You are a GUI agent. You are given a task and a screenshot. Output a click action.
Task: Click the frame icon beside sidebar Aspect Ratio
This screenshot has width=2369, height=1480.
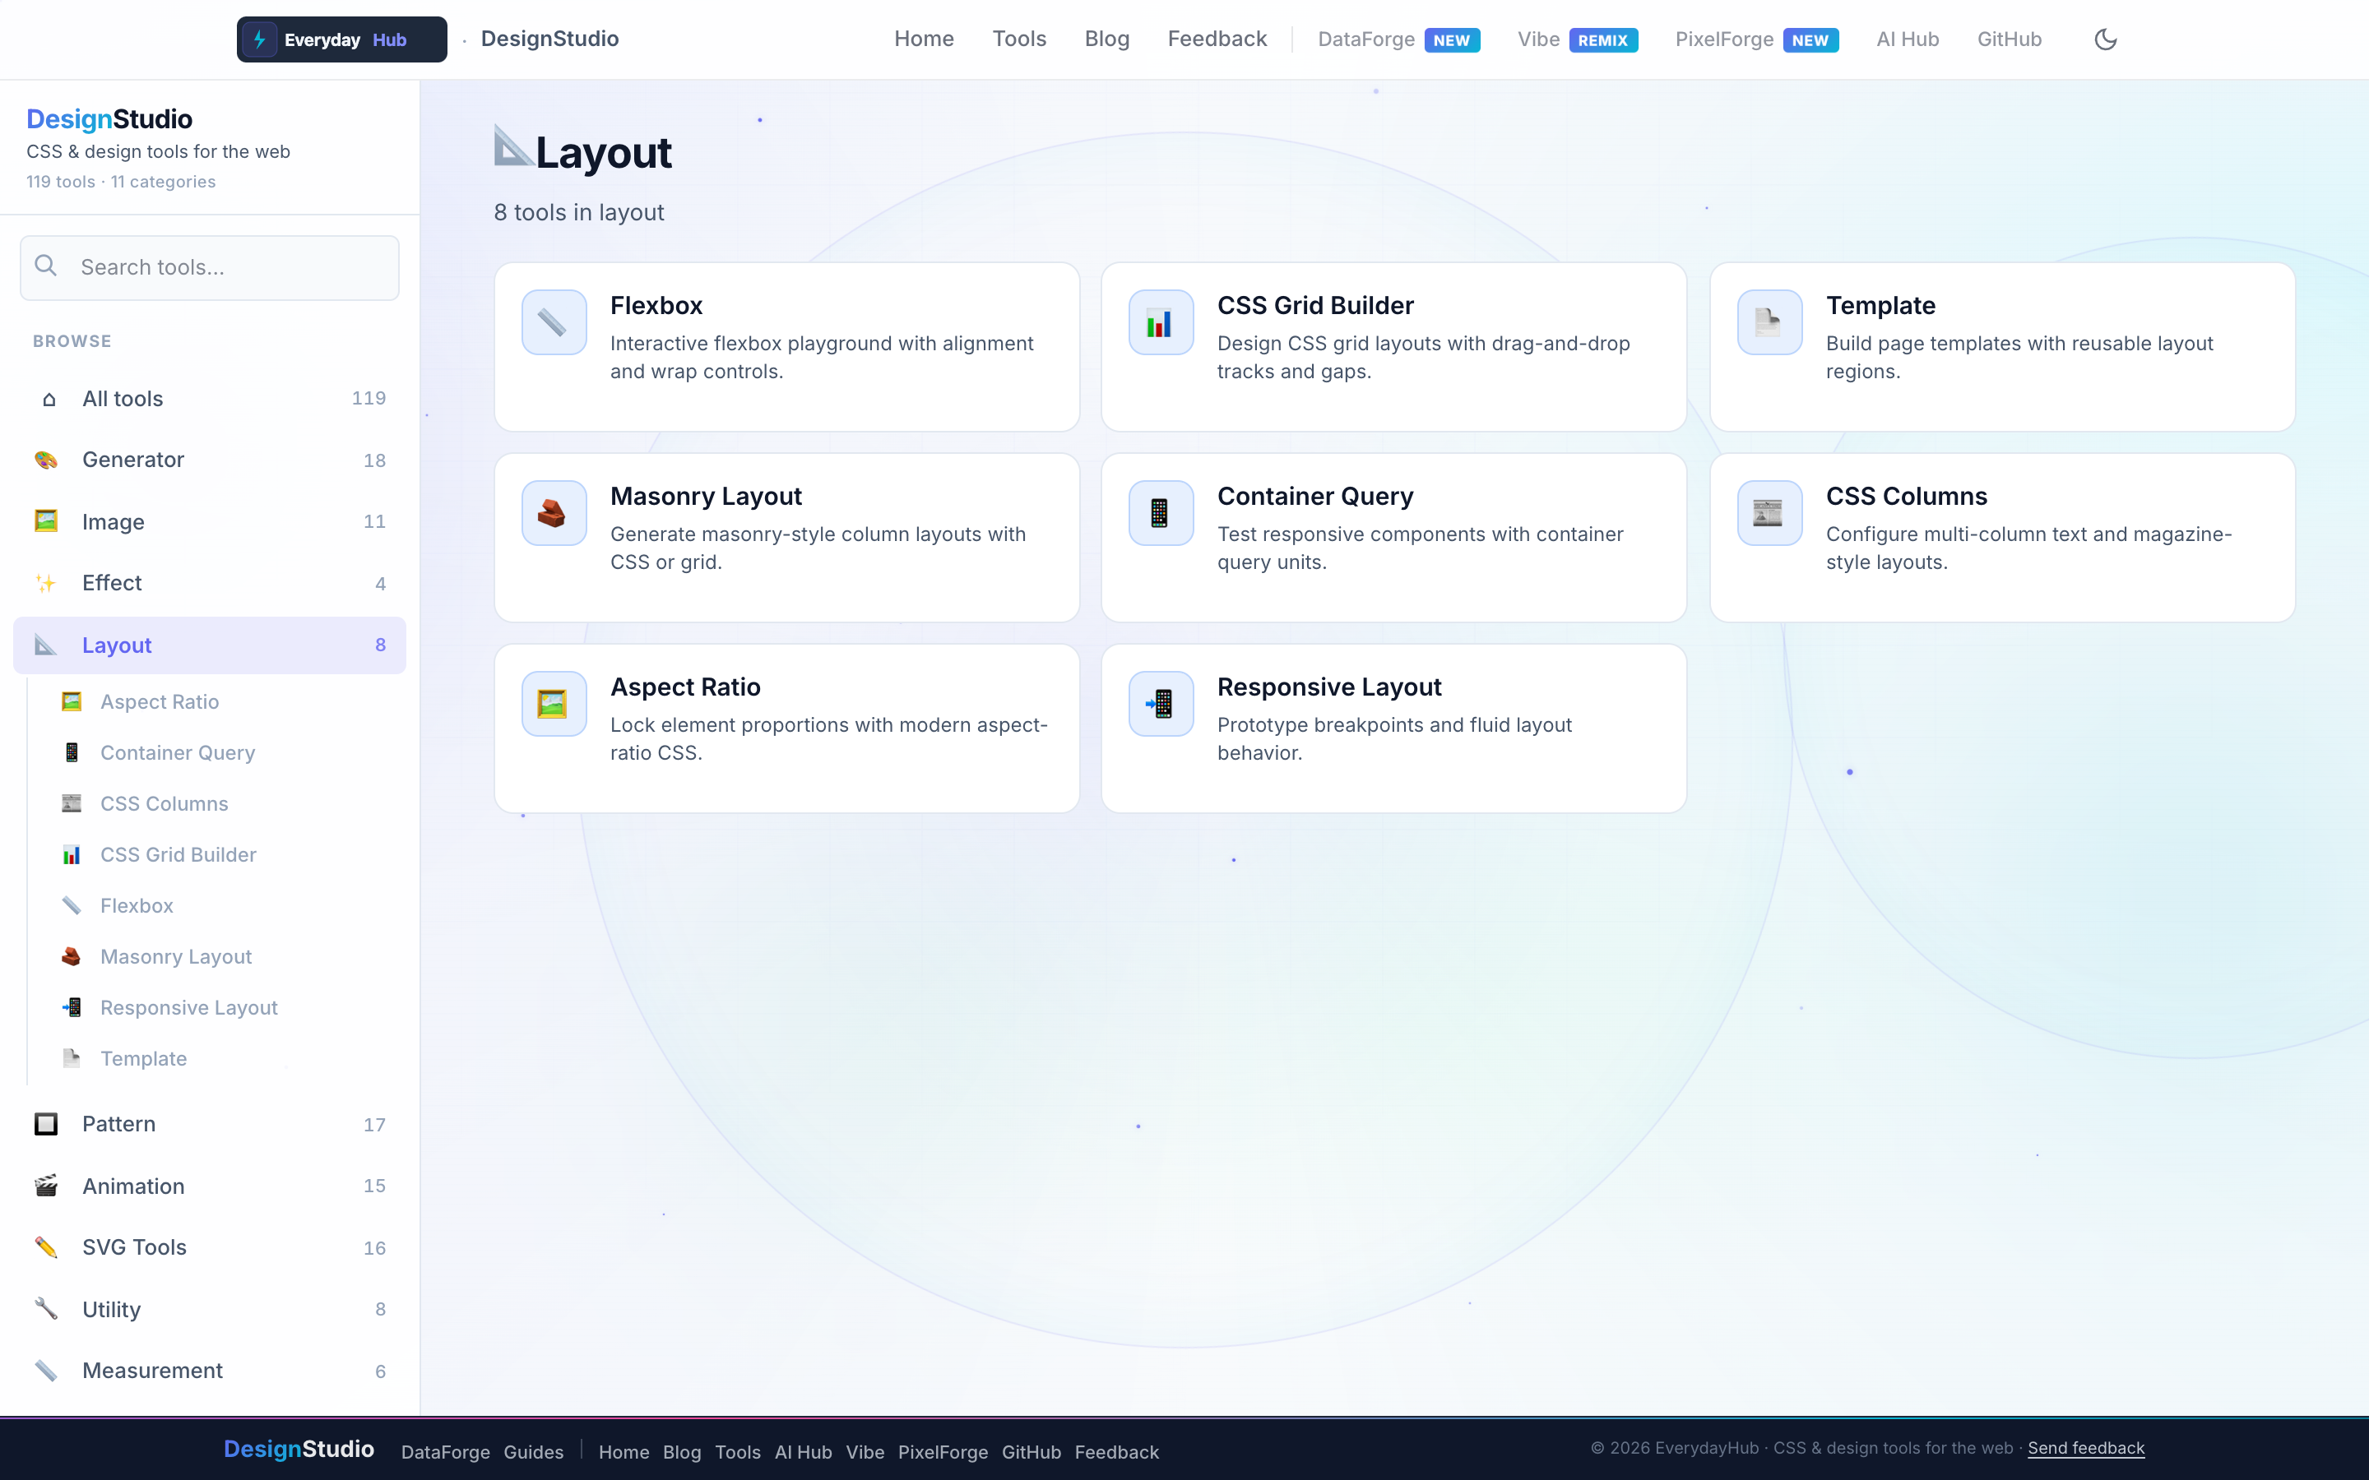(x=72, y=702)
